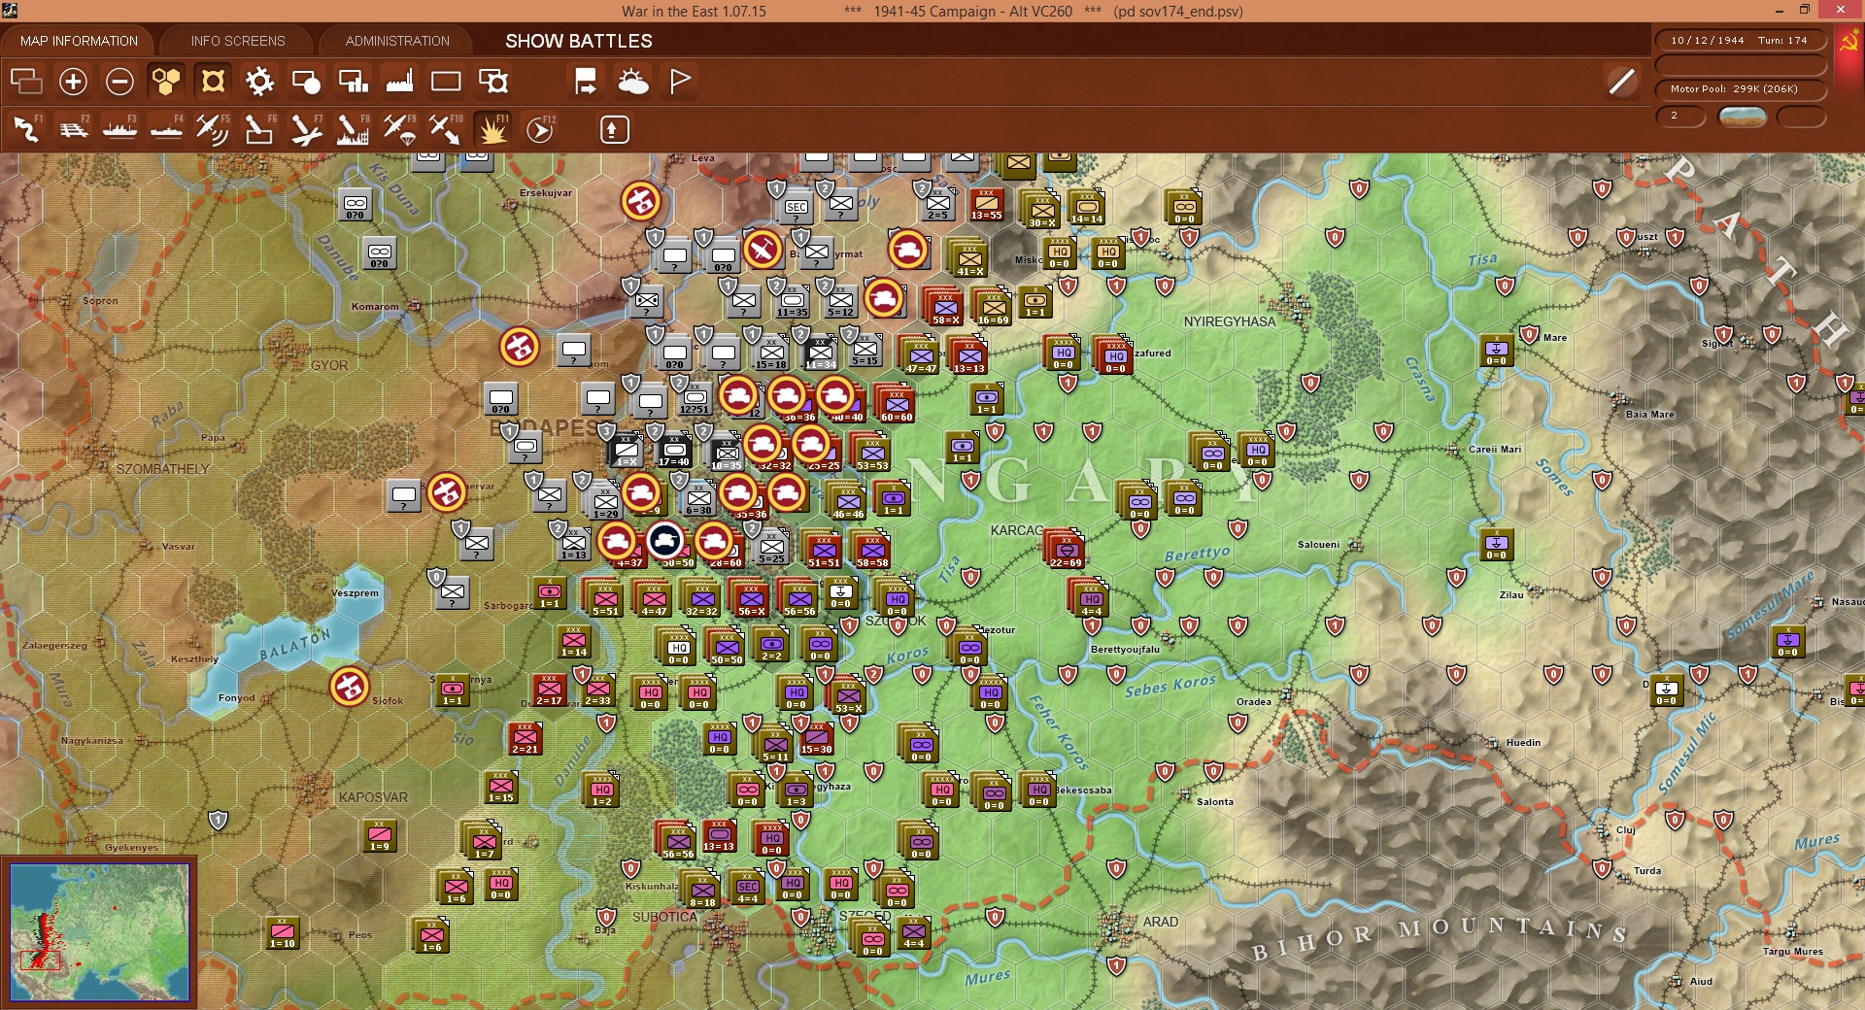Screen dimensions: 1865x1010
Task: Select F2 rail mode
Action: click(74, 129)
